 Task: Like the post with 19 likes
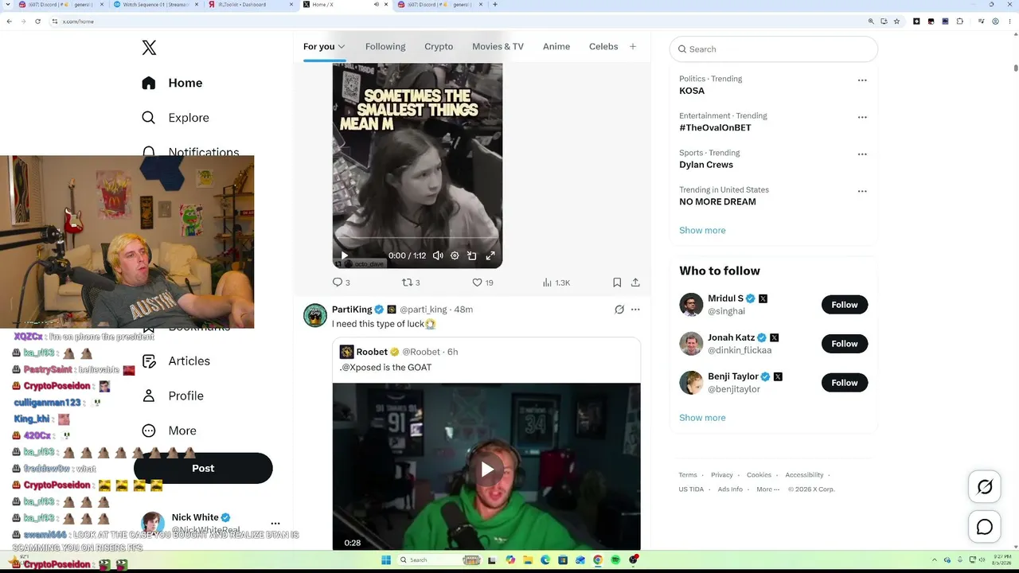click(x=482, y=283)
